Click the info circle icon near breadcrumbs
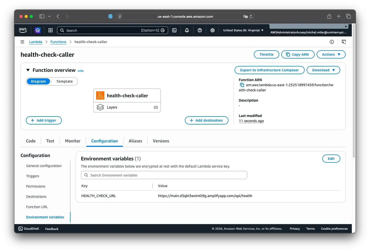The image size is (370, 252). point(332,42)
